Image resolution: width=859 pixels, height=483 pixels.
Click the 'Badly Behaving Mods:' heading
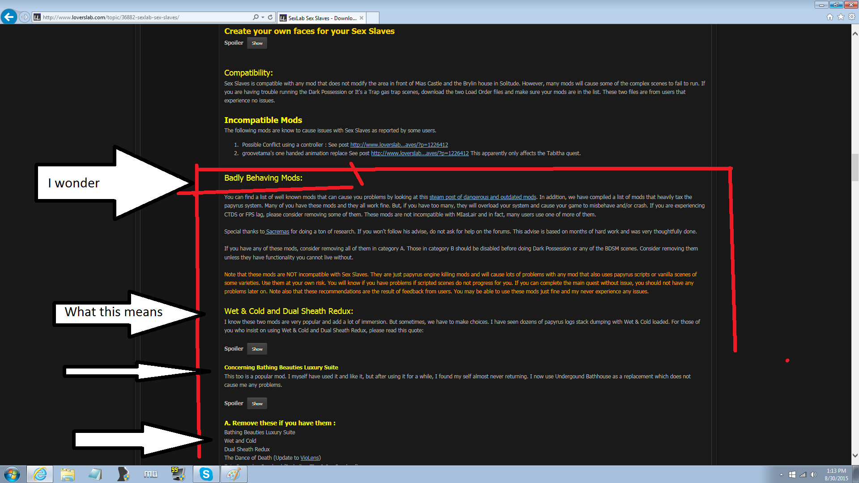[263, 178]
